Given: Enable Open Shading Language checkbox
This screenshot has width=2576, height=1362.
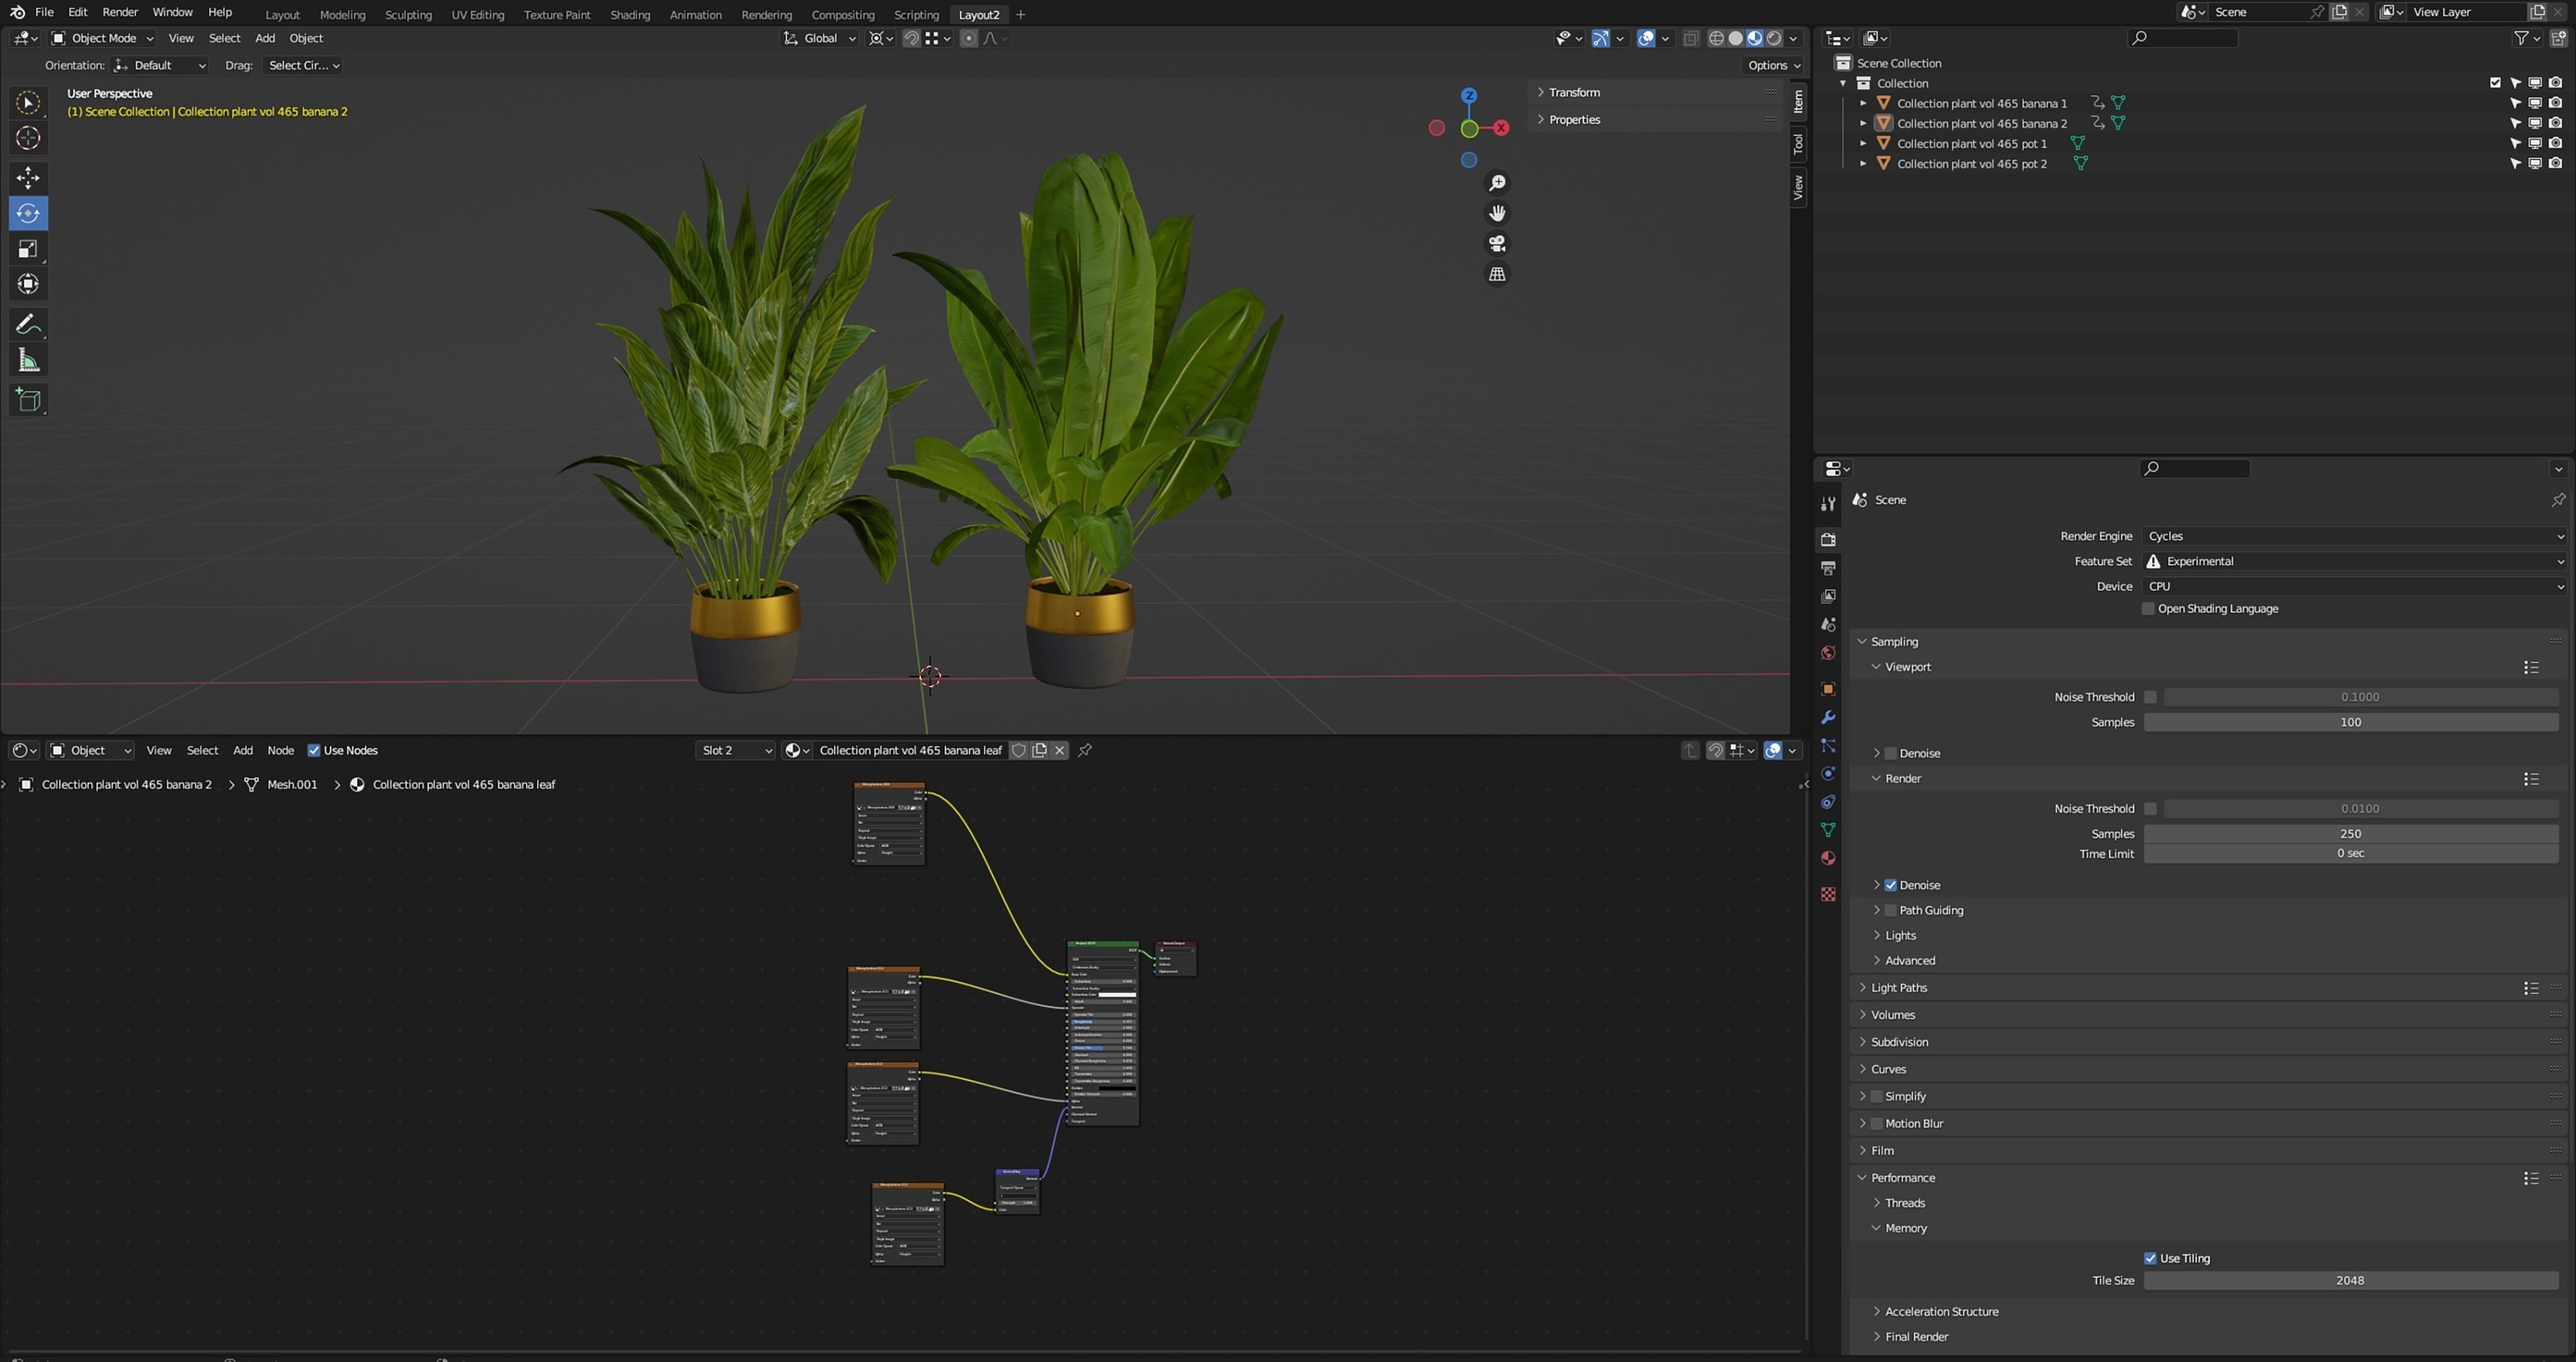Looking at the screenshot, I should (2148, 609).
